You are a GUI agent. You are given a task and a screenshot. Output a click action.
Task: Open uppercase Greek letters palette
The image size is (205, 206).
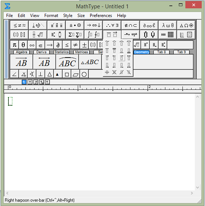186,25
